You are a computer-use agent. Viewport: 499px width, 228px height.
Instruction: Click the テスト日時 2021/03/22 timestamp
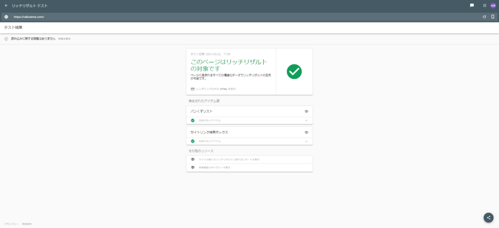[x=211, y=54]
